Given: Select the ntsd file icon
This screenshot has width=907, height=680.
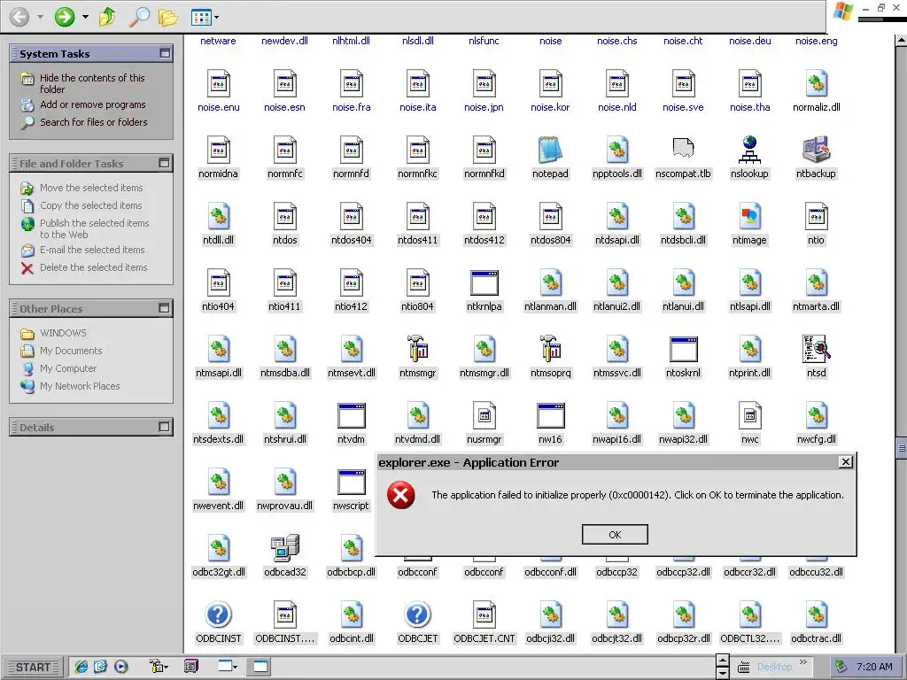Looking at the screenshot, I should point(816,349).
